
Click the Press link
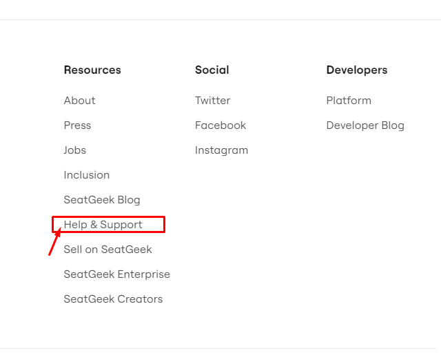coord(77,125)
